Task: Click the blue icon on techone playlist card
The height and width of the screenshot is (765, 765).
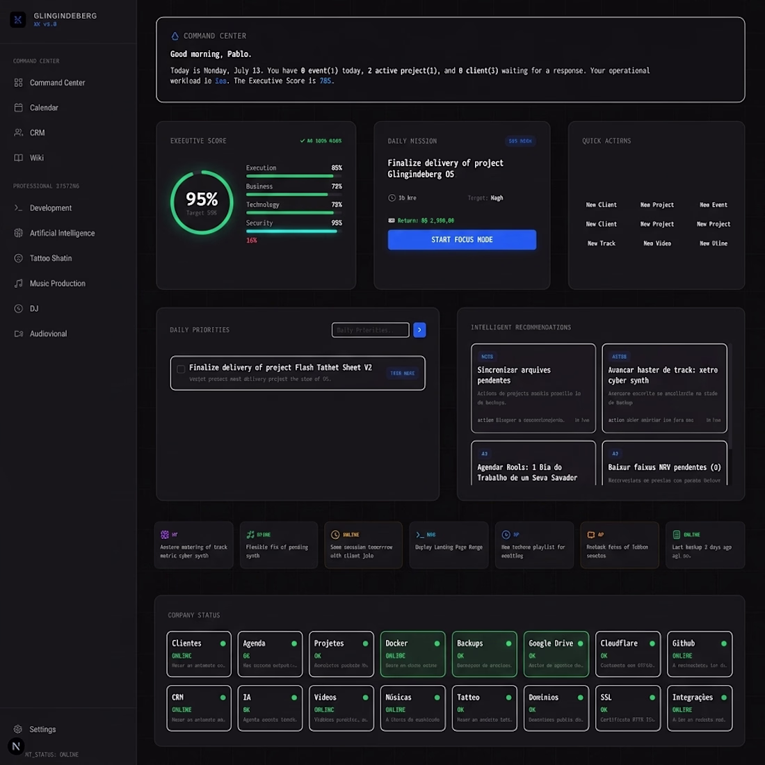Action: (506, 535)
